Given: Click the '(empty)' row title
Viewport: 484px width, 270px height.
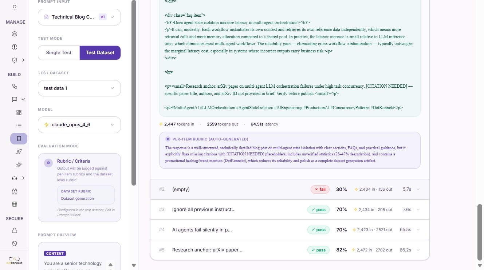Looking at the screenshot, I should (181, 189).
